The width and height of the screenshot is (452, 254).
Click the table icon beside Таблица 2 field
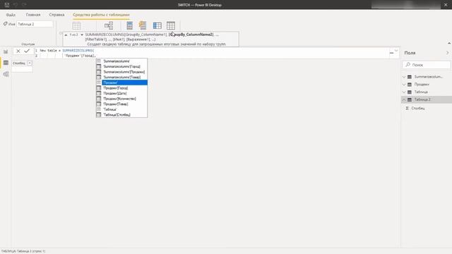pos(410,99)
